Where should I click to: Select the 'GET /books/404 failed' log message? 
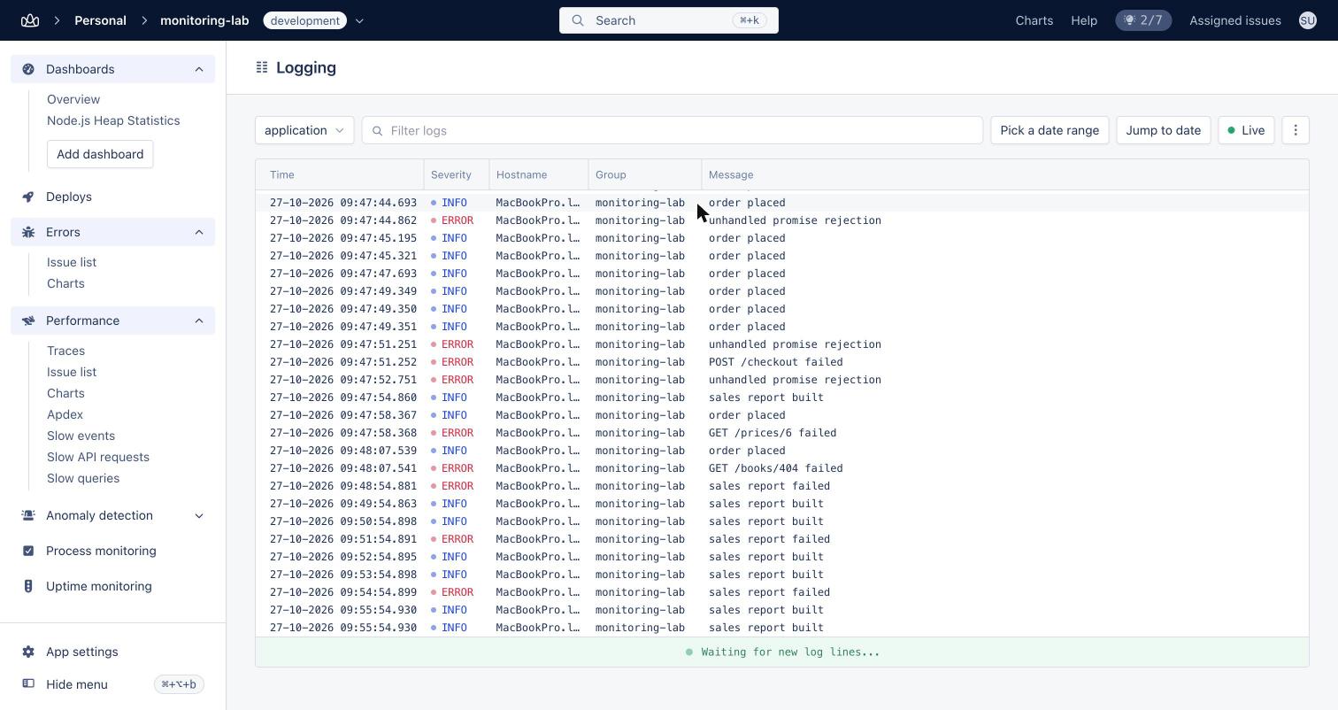click(x=775, y=468)
